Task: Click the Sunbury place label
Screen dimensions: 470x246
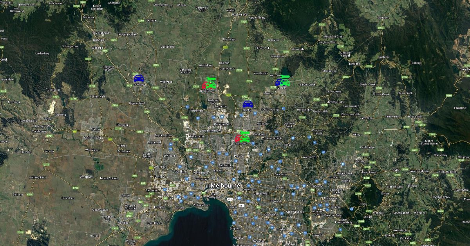Action: click(x=139, y=84)
